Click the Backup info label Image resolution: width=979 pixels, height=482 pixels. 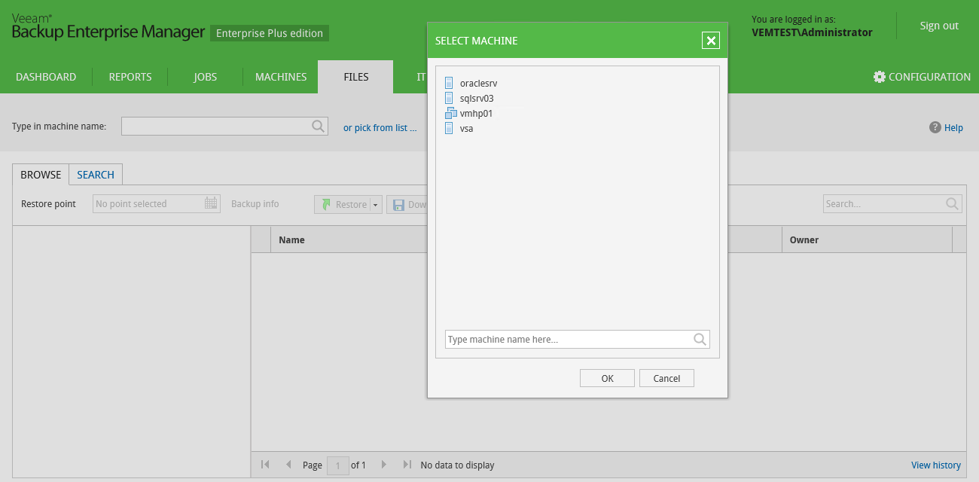click(255, 204)
